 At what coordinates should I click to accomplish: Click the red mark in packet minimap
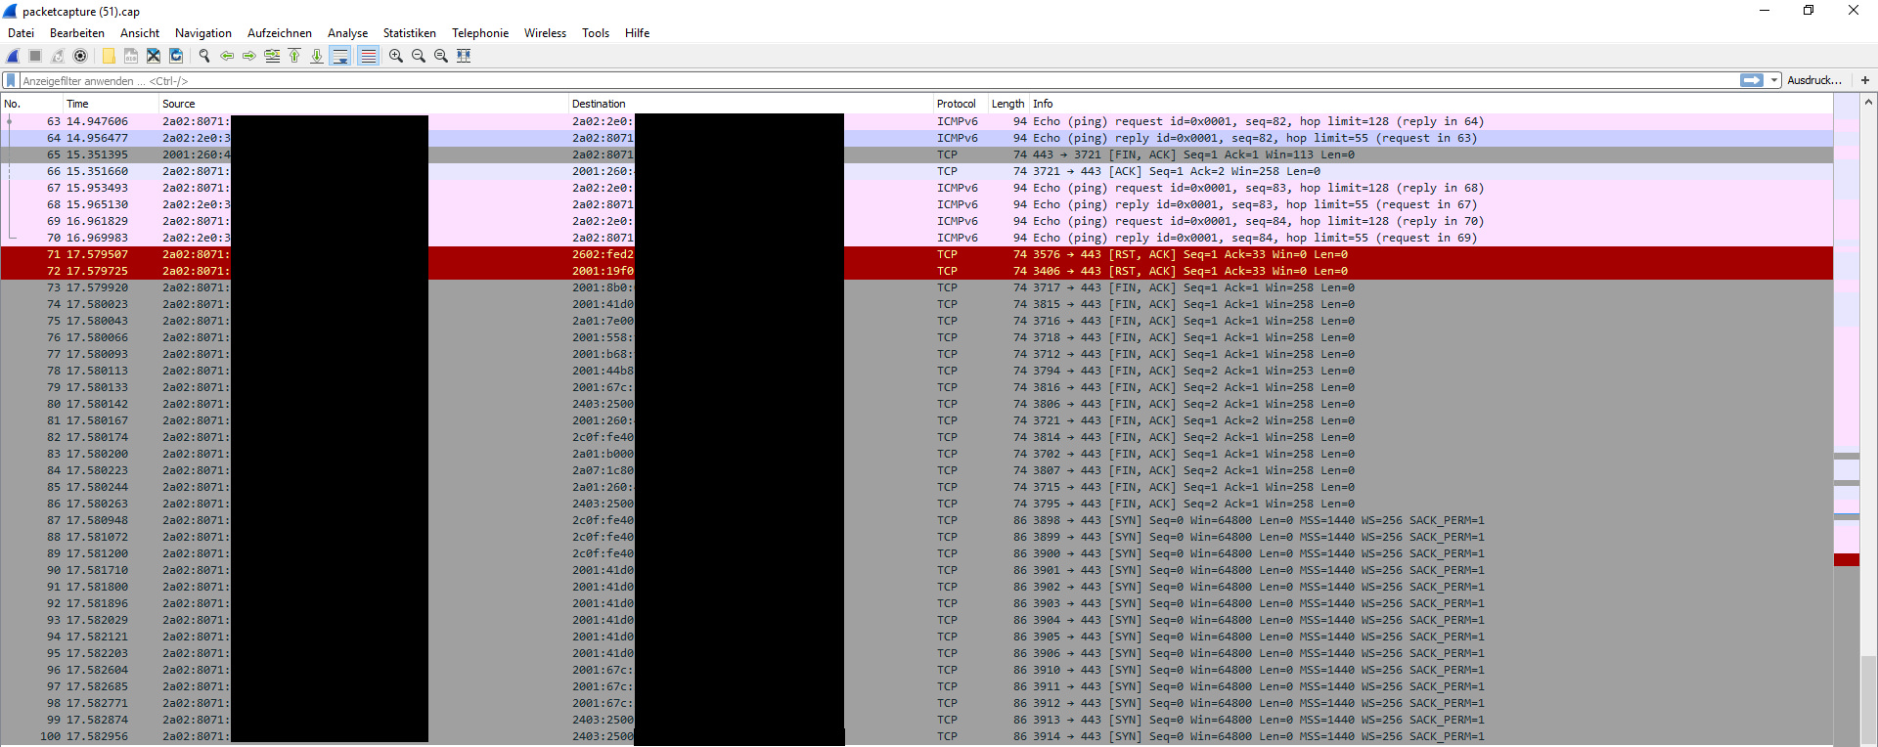(x=1846, y=560)
